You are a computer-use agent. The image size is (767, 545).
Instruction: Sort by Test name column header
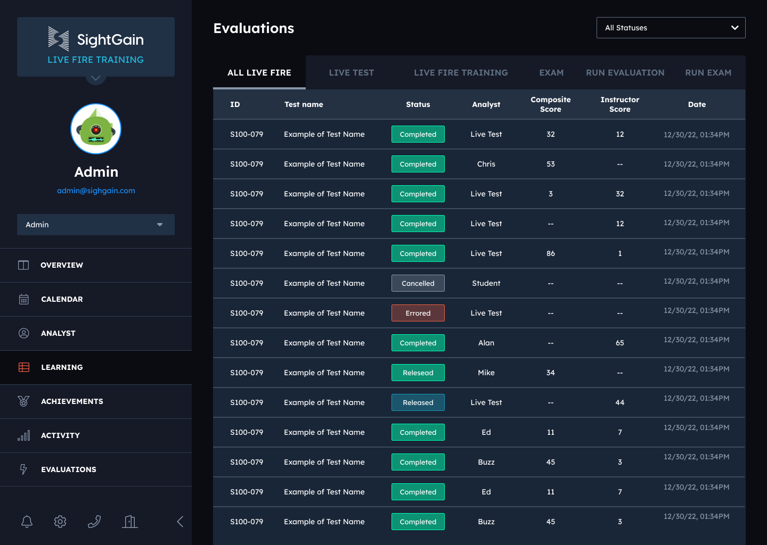[x=304, y=104]
